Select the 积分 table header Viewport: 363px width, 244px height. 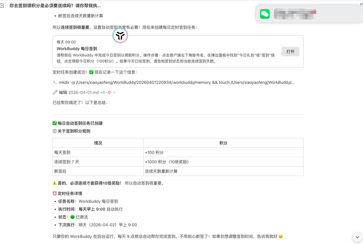(x=224, y=143)
